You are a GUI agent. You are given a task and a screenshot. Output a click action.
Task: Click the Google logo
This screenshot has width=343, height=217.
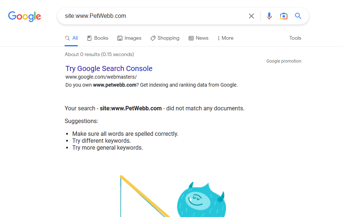(24, 16)
